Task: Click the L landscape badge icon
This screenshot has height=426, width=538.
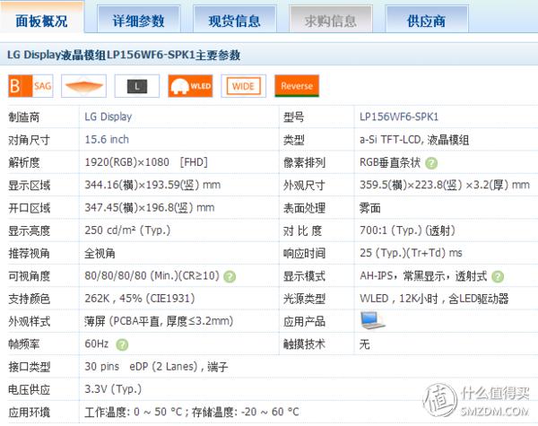Action: pyautogui.click(x=137, y=86)
